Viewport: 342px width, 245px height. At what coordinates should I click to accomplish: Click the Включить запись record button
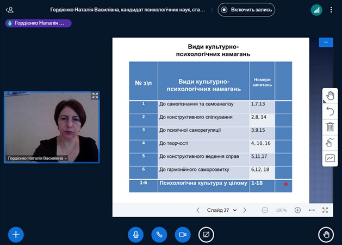tap(246, 10)
